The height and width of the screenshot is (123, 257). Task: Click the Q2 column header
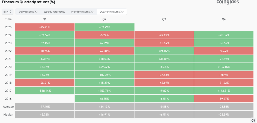coord(104,19)
